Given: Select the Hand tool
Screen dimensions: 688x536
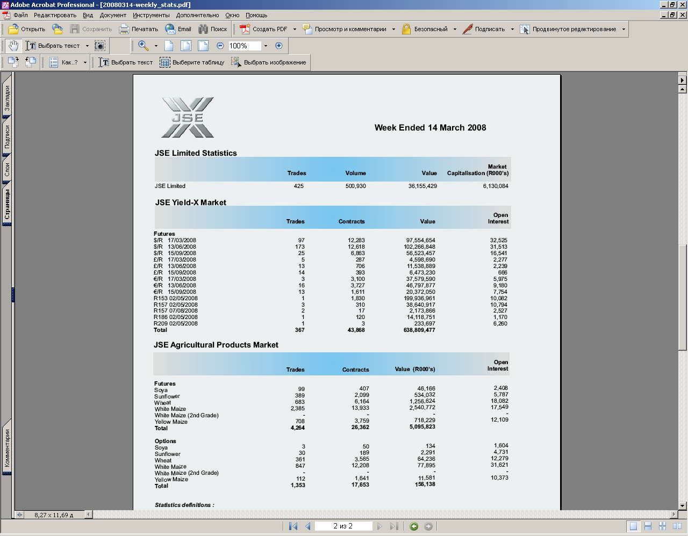Looking at the screenshot, I should click(x=13, y=46).
